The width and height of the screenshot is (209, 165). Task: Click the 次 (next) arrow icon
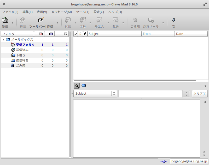173,20
